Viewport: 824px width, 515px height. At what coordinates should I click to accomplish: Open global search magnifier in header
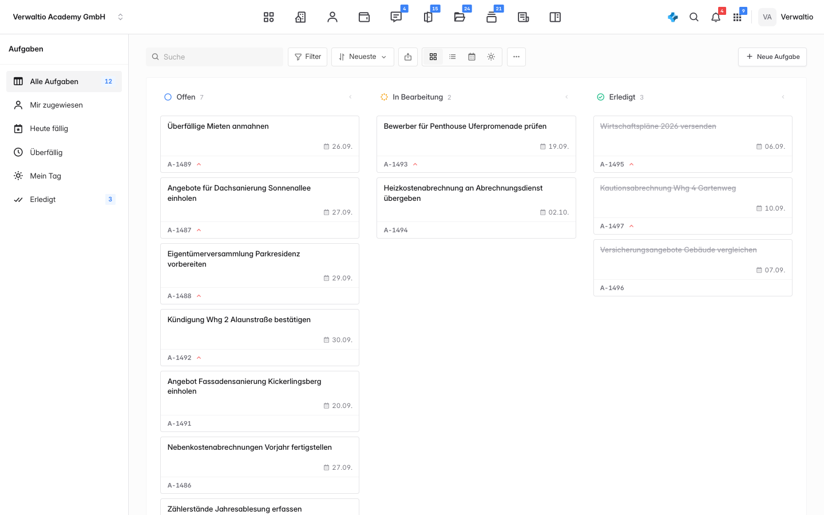coord(694,17)
